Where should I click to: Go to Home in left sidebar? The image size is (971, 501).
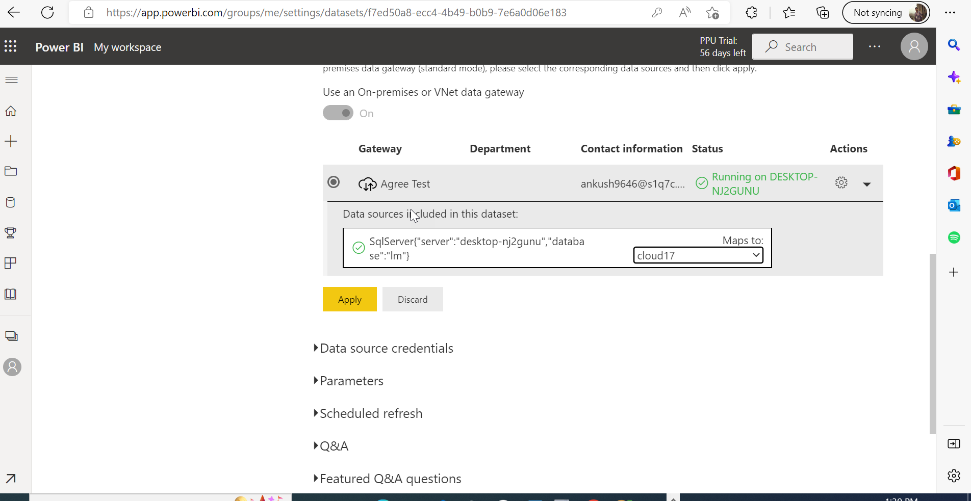pyautogui.click(x=11, y=111)
